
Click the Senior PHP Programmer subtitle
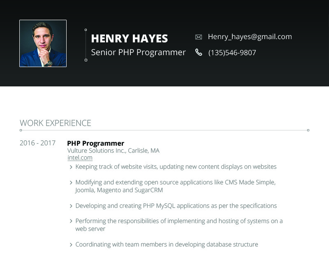point(139,52)
